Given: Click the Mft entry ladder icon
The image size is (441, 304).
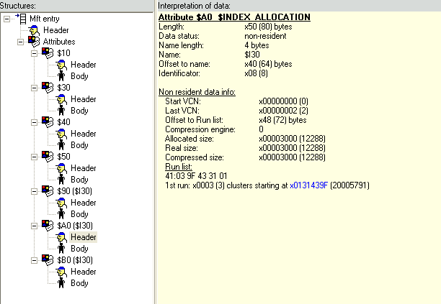Looking at the screenshot, I should pyautogui.click(x=22, y=19).
